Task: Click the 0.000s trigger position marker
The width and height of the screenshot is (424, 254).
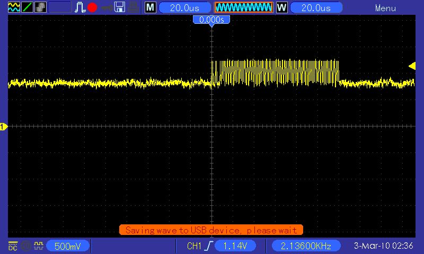Action: coord(211,20)
